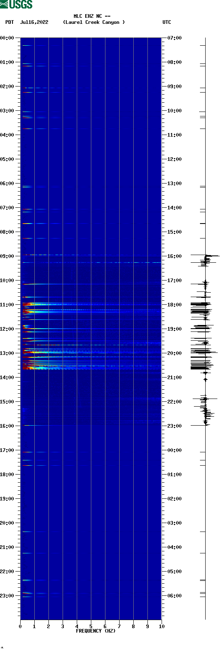Click the PDT '22:00' time label

[7, 572]
